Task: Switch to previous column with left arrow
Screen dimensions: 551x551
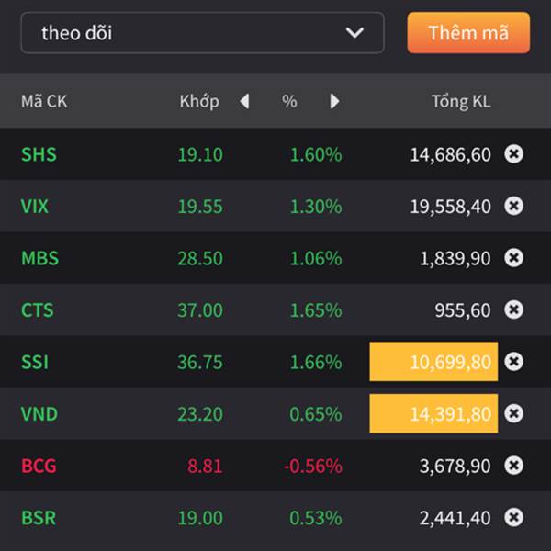Action: (x=244, y=102)
